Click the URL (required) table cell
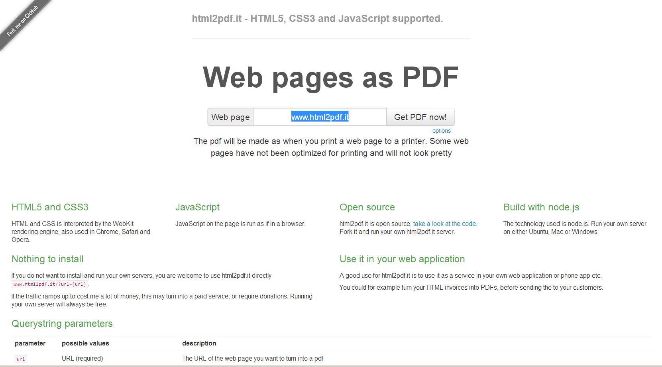This screenshot has height=367, width=662. point(83,359)
